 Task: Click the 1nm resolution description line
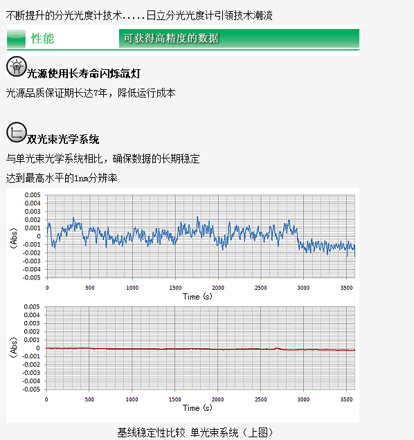click(x=62, y=178)
